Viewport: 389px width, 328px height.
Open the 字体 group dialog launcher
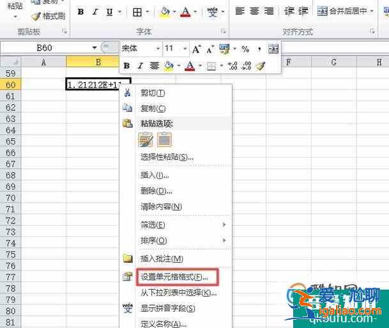coord(223,31)
